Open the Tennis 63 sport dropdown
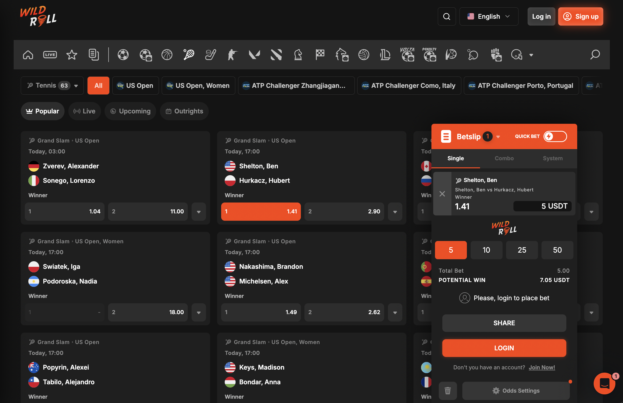Viewport: 623px width, 403px height. coord(52,86)
